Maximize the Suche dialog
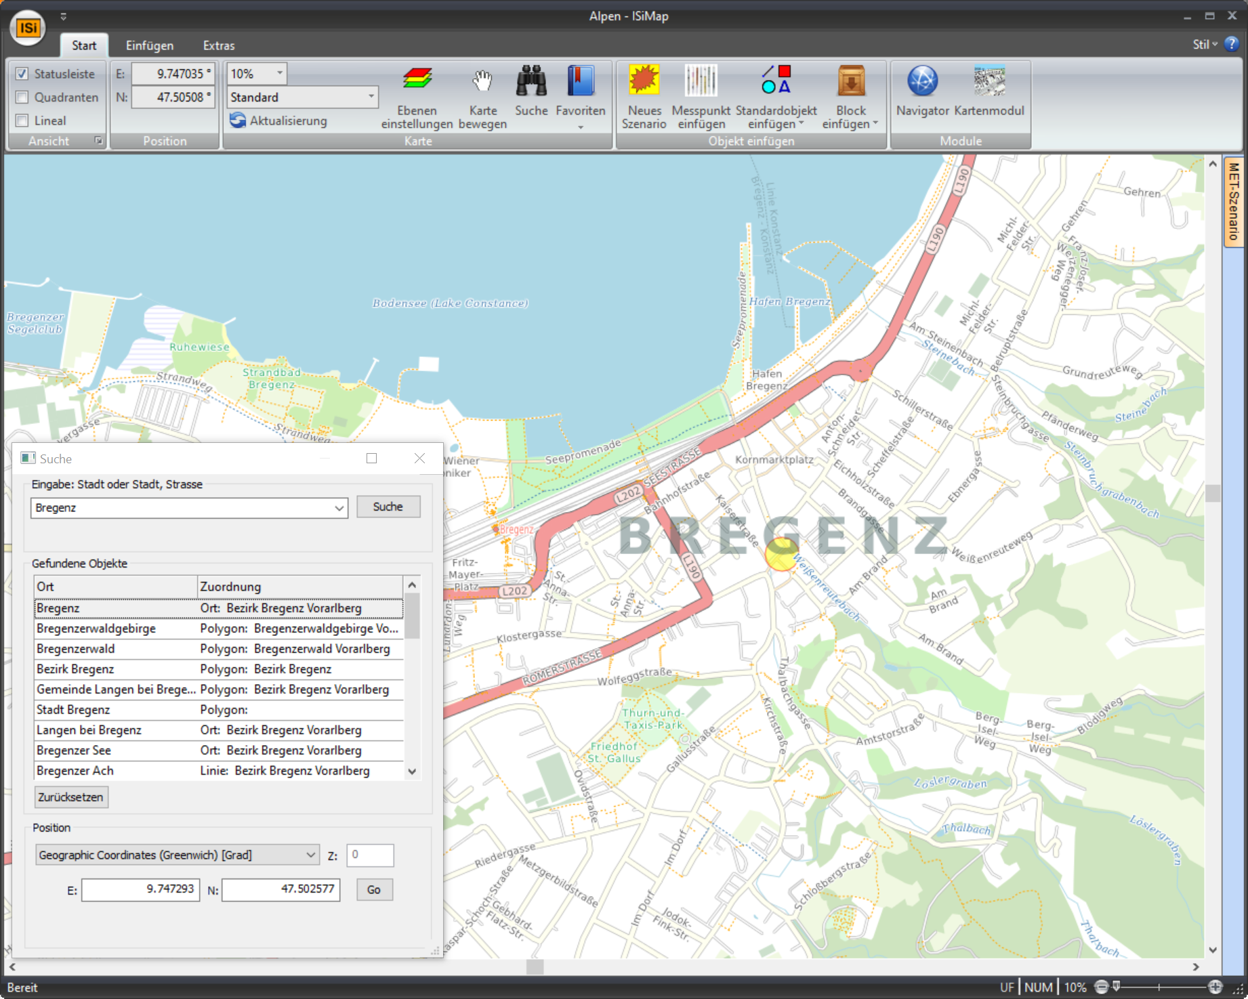Image resolution: width=1248 pixels, height=999 pixels. click(x=371, y=459)
